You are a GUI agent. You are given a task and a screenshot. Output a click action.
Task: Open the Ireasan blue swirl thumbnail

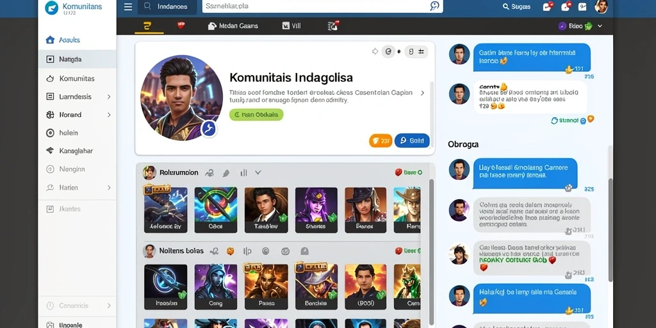click(166, 286)
